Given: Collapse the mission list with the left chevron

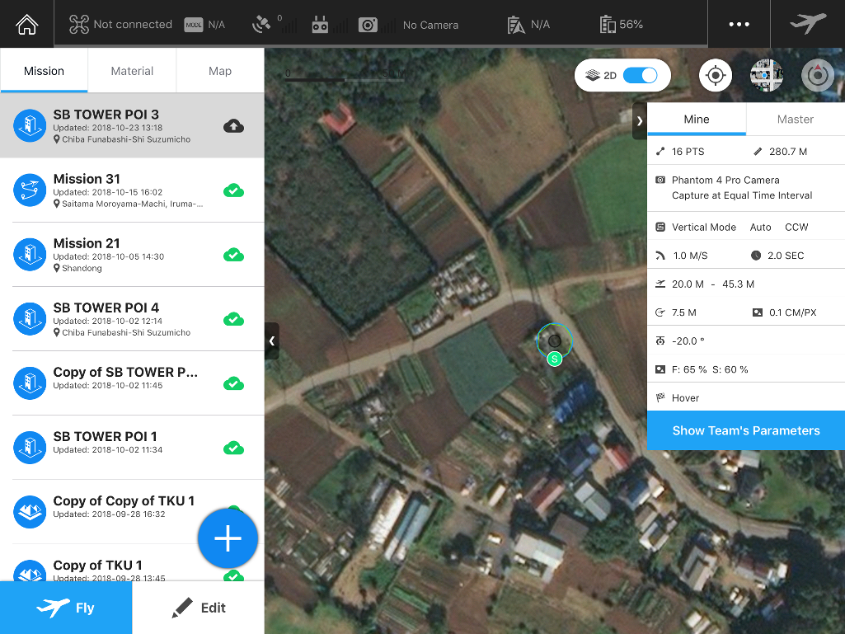Looking at the screenshot, I should click(271, 341).
